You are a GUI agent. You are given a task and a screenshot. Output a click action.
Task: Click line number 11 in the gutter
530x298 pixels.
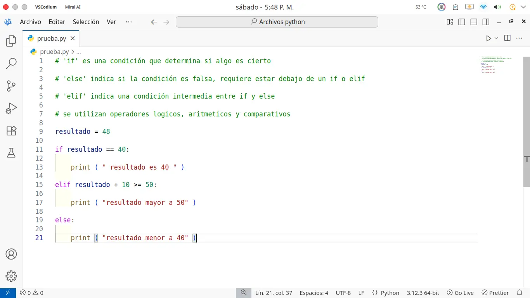(39, 149)
